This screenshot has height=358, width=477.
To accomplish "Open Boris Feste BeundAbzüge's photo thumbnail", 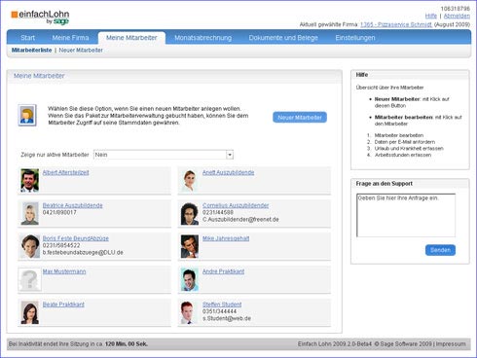I will (29, 246).
